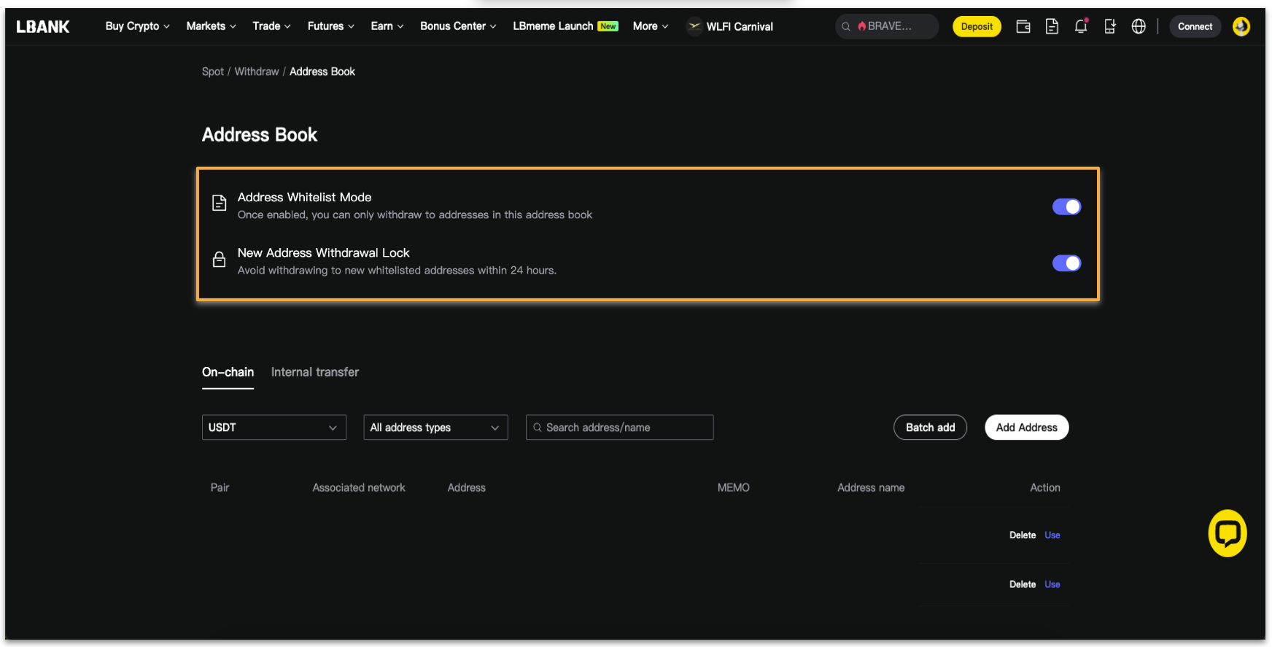Go to Spot breadcrumb

[212, 71]
